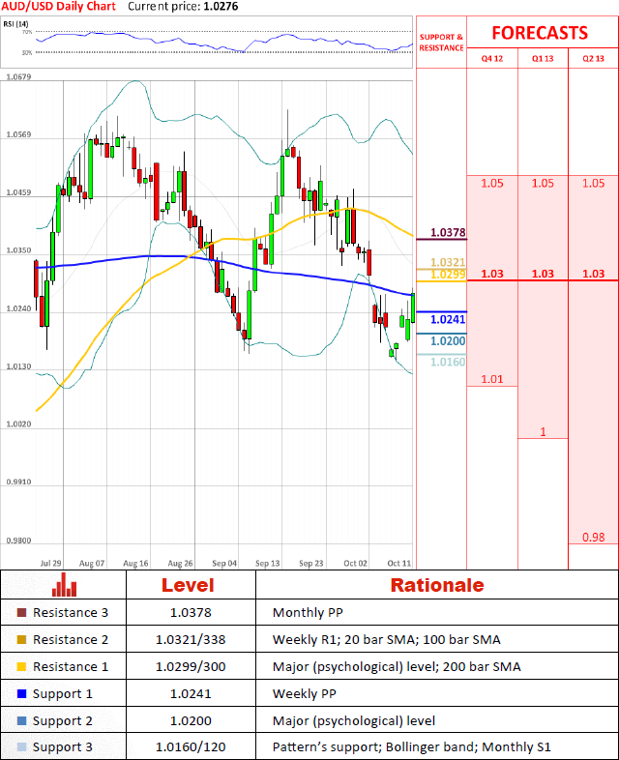Click the 0.98 forecast value in Q2 13
Viewport: 619px width, 760px height.
pyautogui.click(x=593, y=537)
